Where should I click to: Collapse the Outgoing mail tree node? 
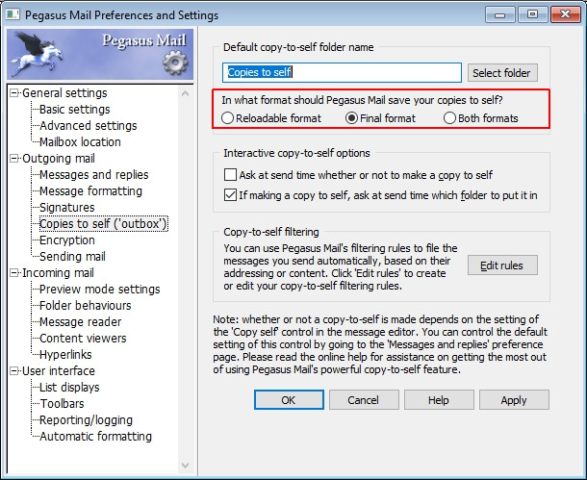pos(14,159)
